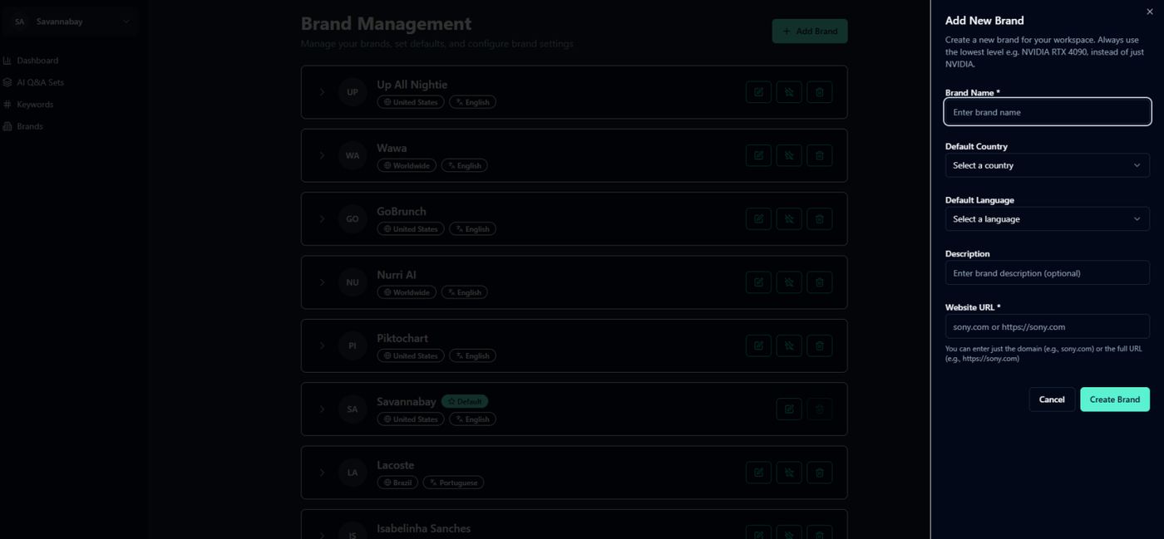The height and width of the screenshot is (539, 1164).
Task: Click star-off icon in Piktochart row
Action: [x=789, y=345]
